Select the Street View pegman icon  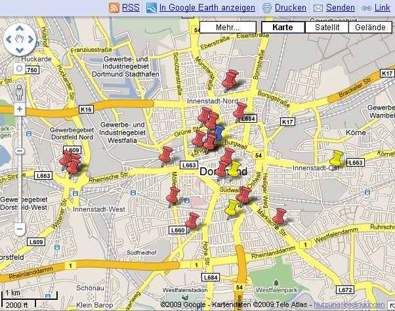(x=20, y=93)
